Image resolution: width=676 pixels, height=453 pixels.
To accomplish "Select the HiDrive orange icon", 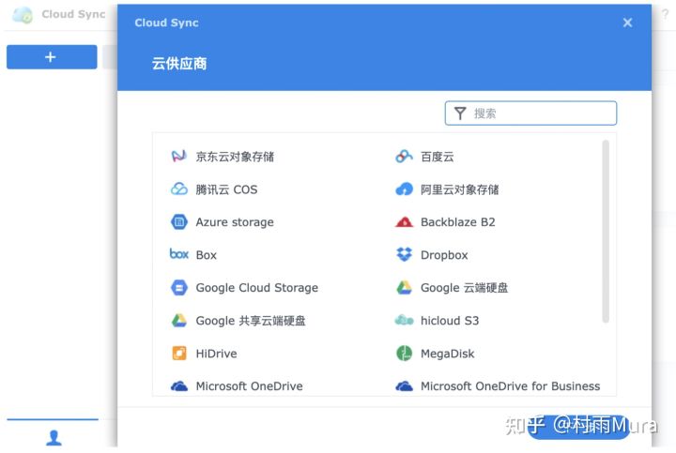I will tap(179, 354).
